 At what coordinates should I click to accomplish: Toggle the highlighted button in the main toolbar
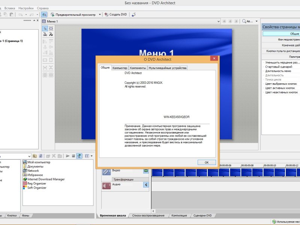click(x=44, y=15)
